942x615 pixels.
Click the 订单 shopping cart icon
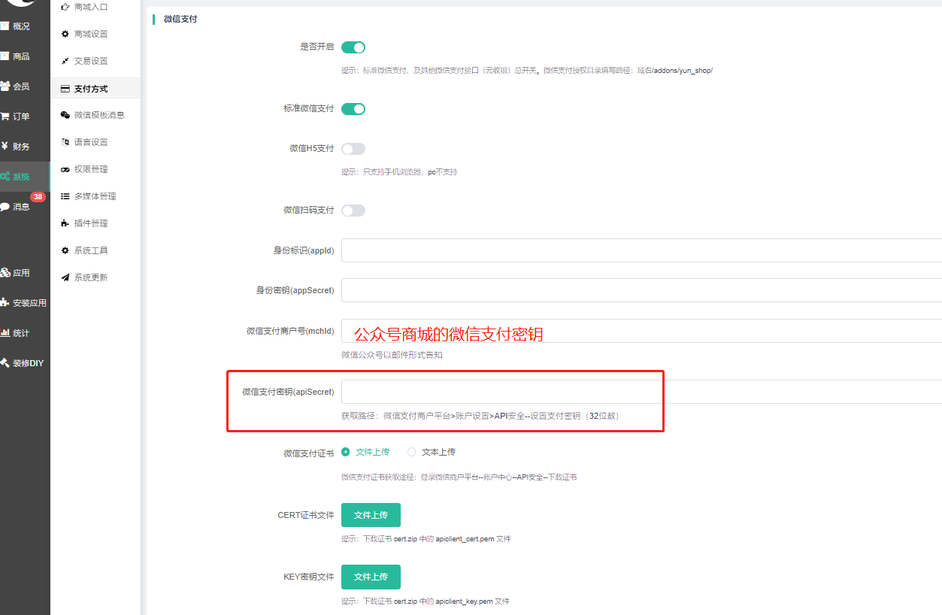(x=5, y=117)
